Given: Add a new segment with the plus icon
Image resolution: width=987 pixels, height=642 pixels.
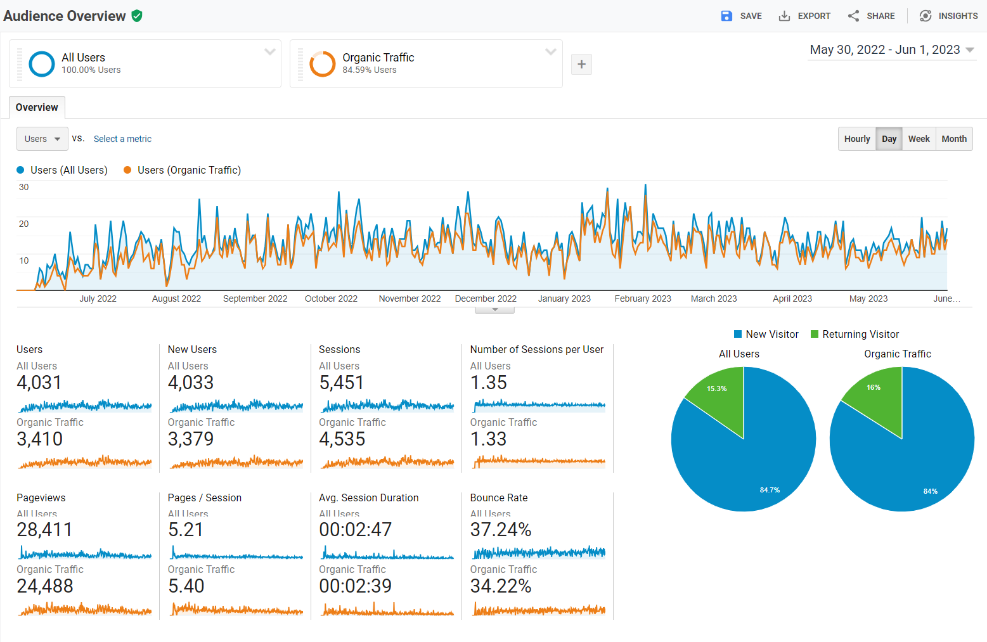Looking at the screenshot, I should 581,64.
